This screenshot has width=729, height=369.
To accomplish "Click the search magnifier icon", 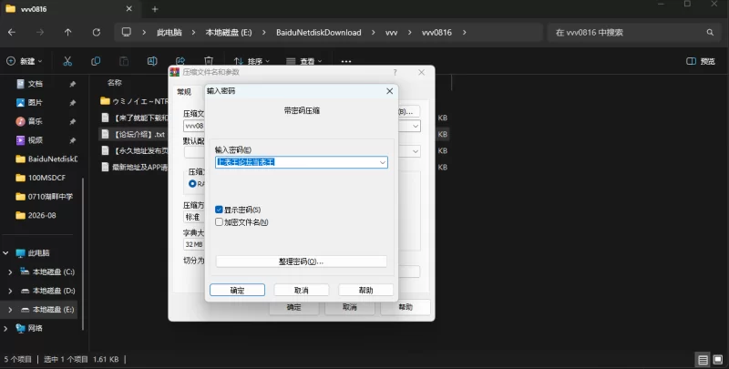I will 710,32.
